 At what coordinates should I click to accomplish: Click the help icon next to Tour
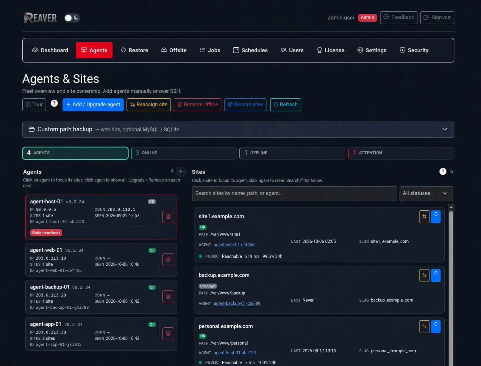click(54, 103)
